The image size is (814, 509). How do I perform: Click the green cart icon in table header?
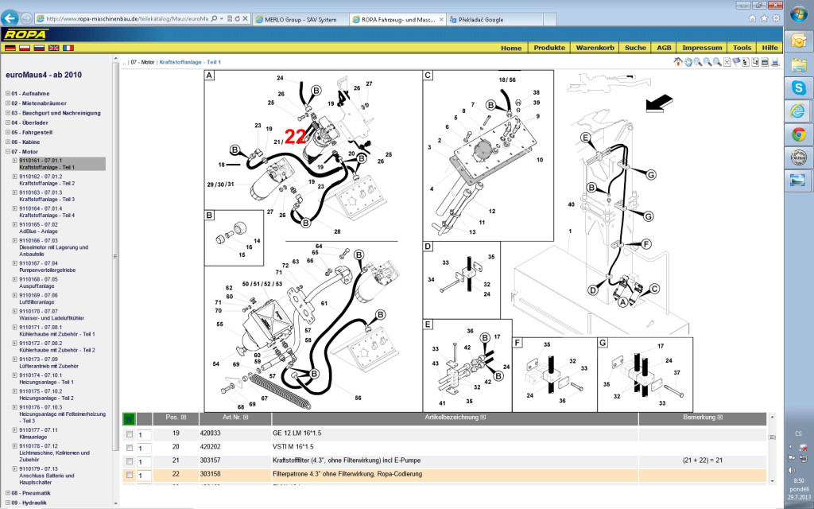click(x=129, y=418)
